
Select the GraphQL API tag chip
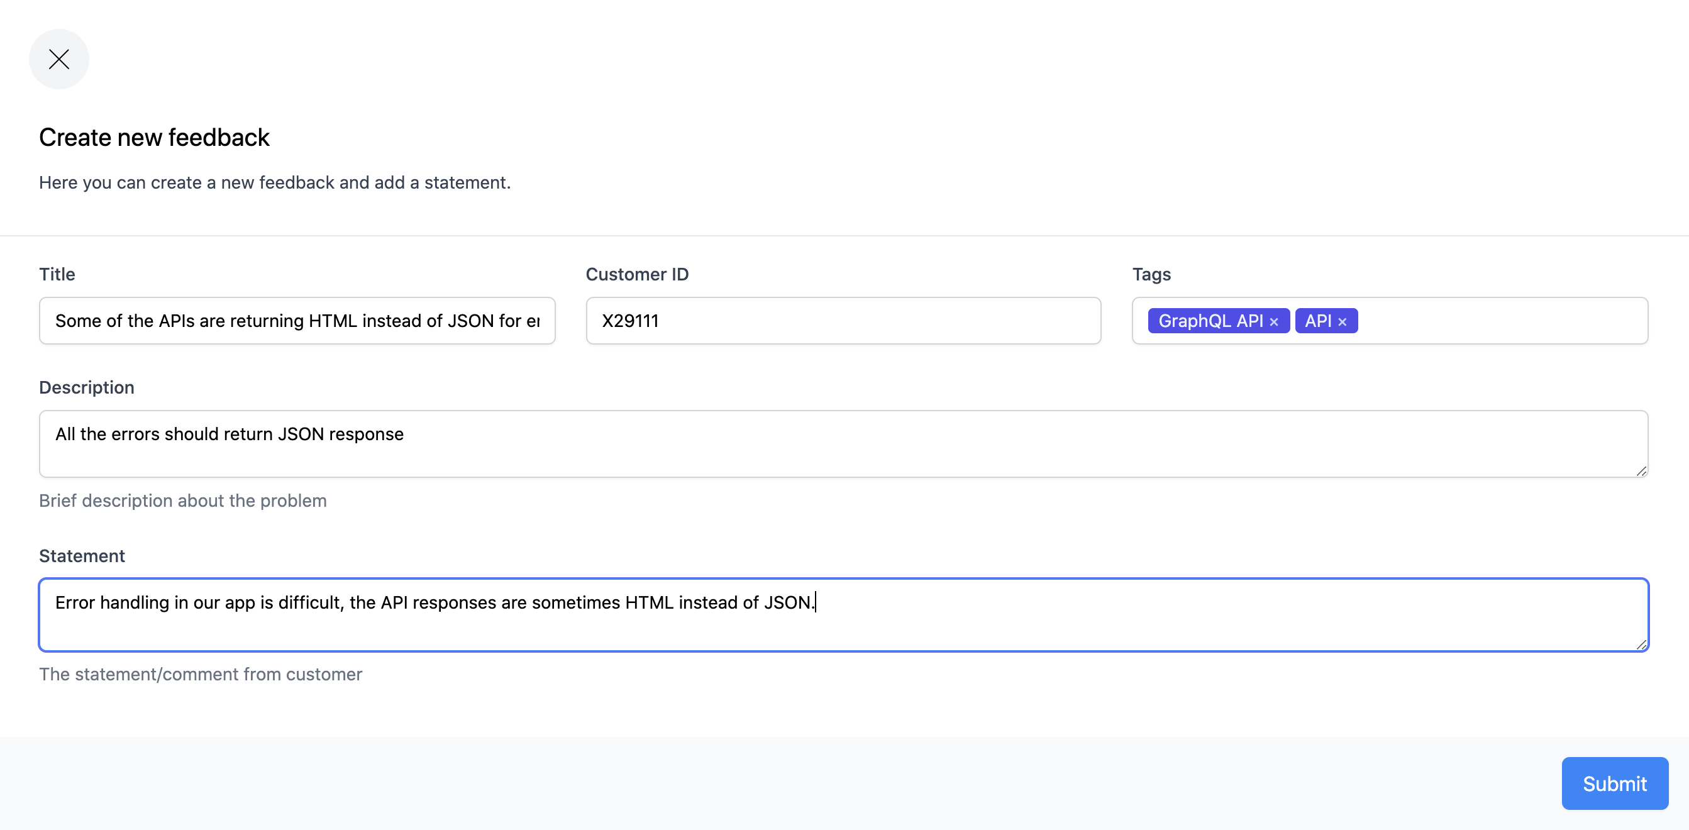pos(1210,321)
